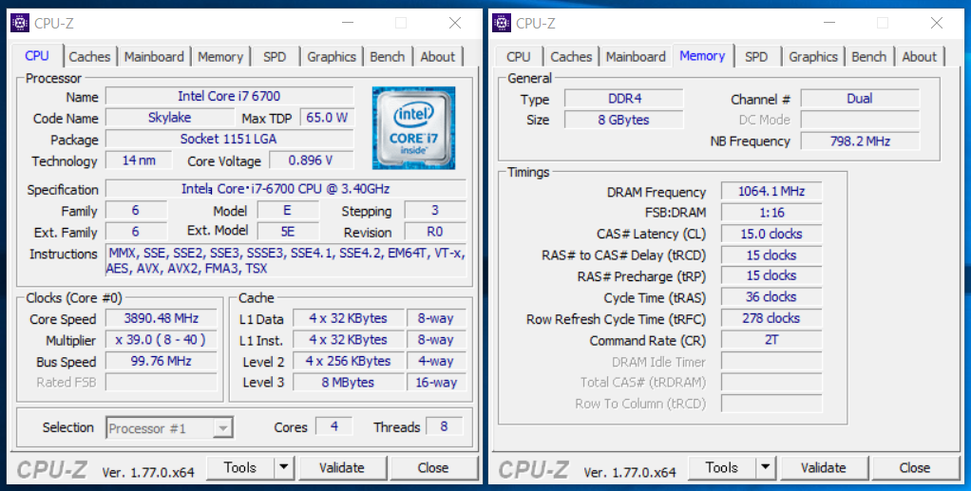Click the empty DC Mode field
971x491 pixels.
[860, 120]
